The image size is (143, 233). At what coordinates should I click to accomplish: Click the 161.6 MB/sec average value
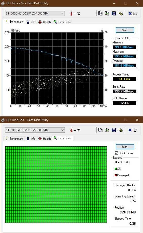coord(124,66)
